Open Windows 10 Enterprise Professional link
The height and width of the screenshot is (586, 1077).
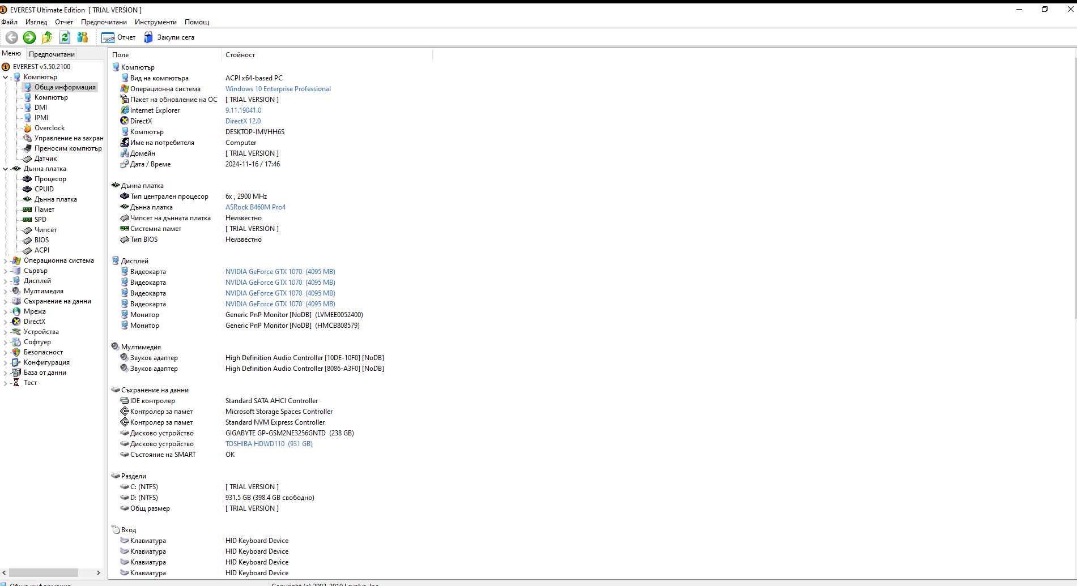pyautogui.click(x=278, y=89)
